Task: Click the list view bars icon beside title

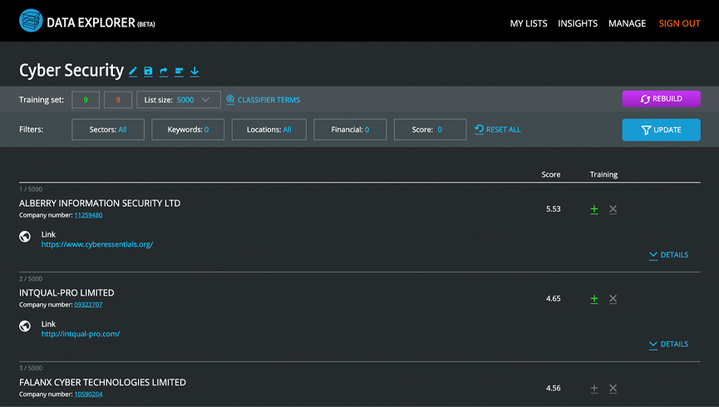Action: (179, 71)
